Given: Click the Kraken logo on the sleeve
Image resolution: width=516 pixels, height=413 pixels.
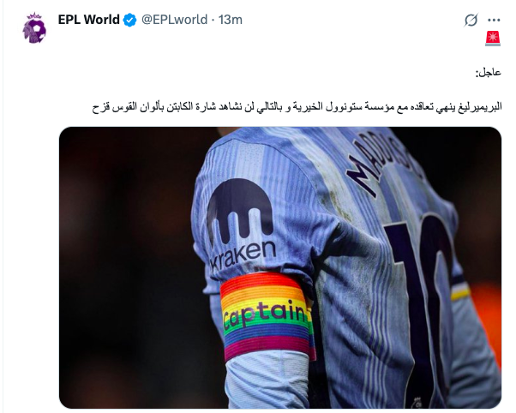Looking at the screenshot, I should point(240,211).
